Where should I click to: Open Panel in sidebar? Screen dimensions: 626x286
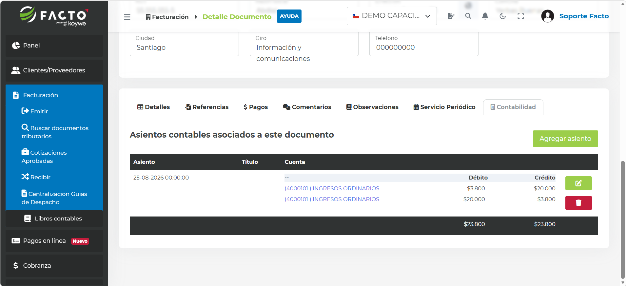pyautogui.click(x=54, y=46)
